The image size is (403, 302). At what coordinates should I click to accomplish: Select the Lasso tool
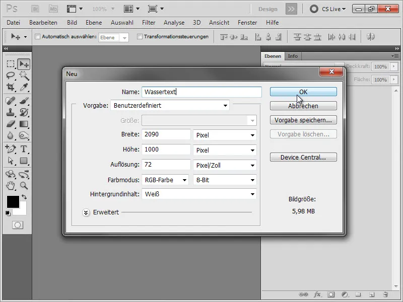[x=11, y=75]
